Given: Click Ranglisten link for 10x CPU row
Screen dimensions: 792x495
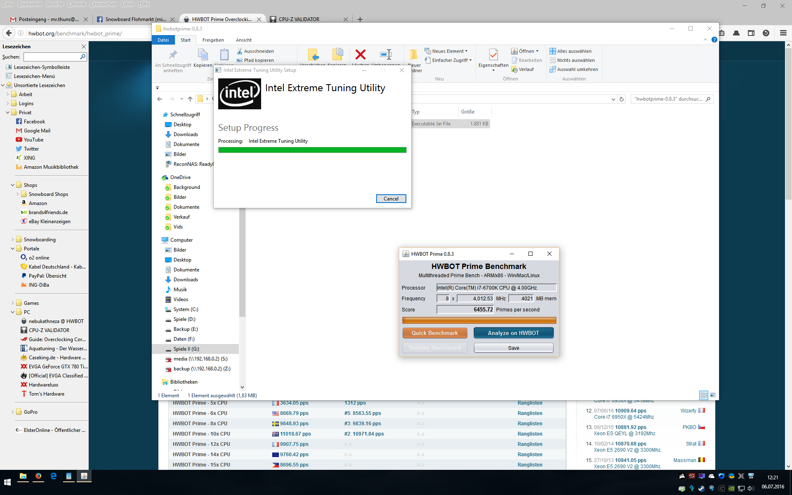Looking at the screenshot, I should click(530, 434).
